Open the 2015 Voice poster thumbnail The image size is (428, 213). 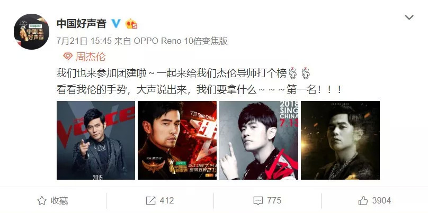96,140
